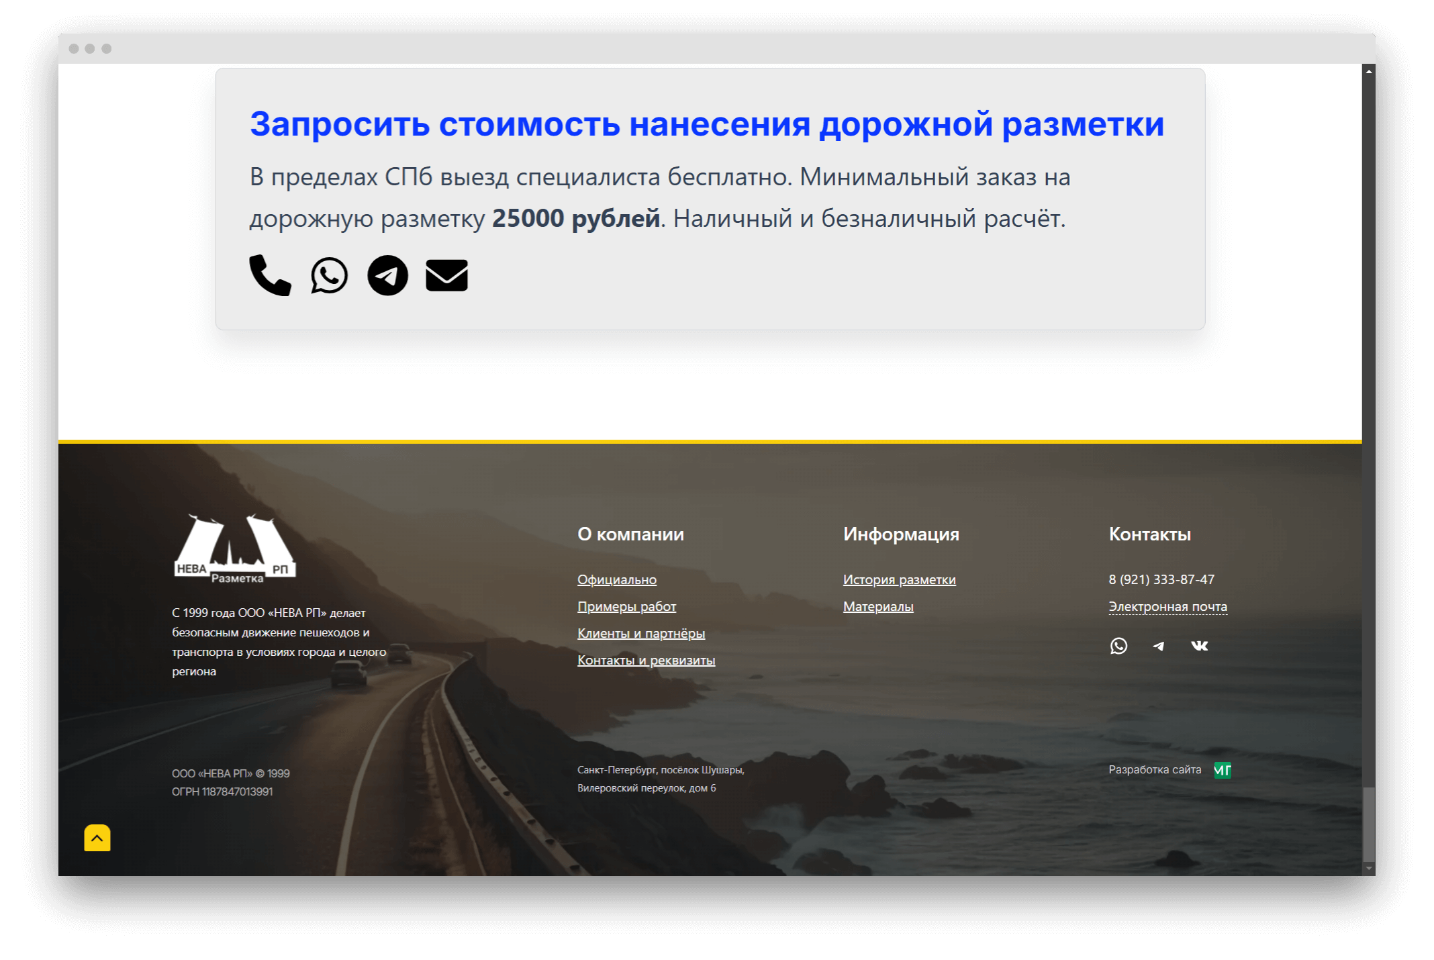Open the Материалы page
This screenshot has height=960, width=1434.
877,606
